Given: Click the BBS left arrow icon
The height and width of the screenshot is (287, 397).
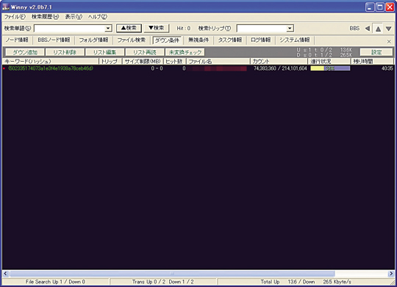Looking at the screenshot, I should (368, 29).
